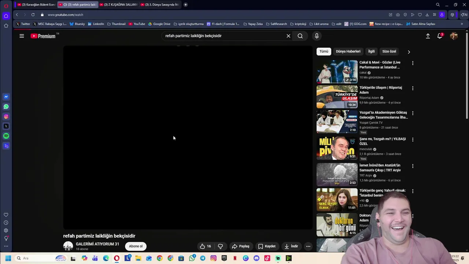Like the video with thumbs-up button
The height and width of the screenshot is (264, 469).
coord(206,246)
